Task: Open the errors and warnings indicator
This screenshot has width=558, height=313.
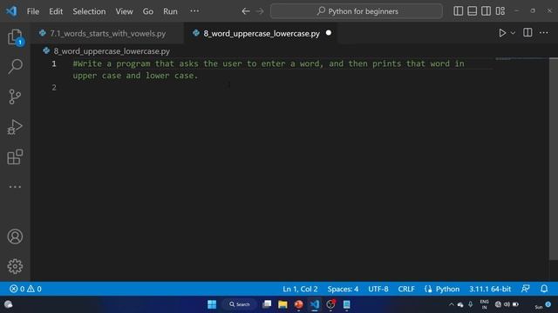Action: pyautogui.click(x=25, y=289)
